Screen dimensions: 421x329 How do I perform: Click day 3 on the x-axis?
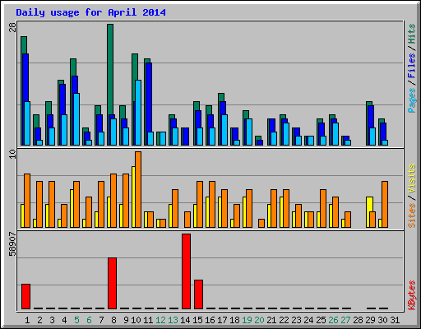click(52, 320)
